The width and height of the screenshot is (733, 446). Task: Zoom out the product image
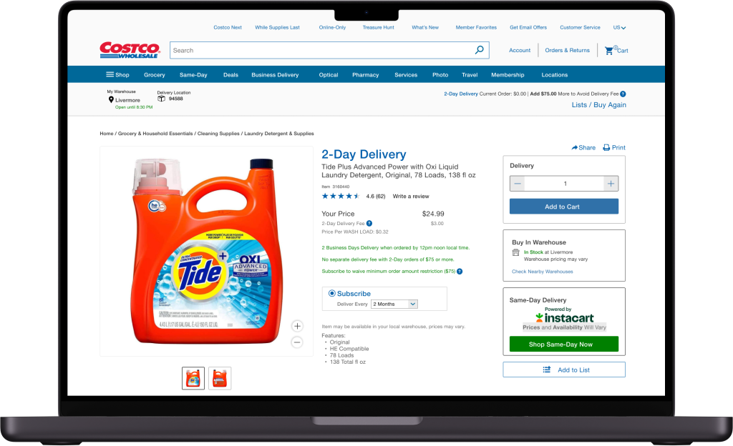point(297,342)
